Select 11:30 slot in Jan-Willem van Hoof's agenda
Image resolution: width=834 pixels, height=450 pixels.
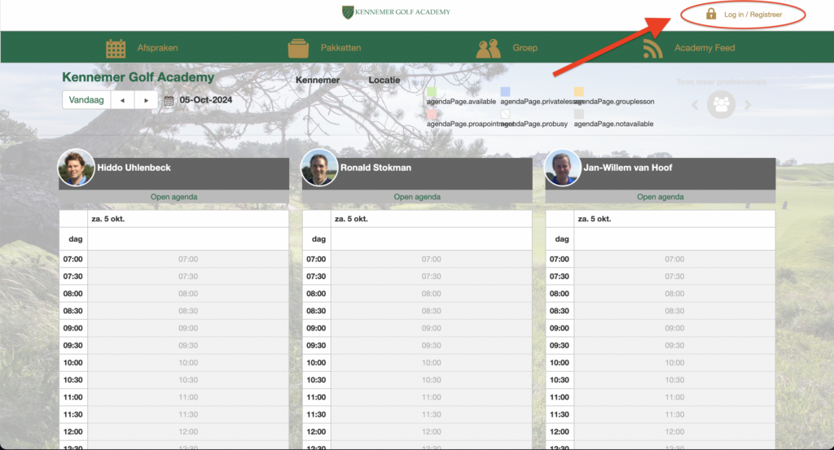(674, 414)
